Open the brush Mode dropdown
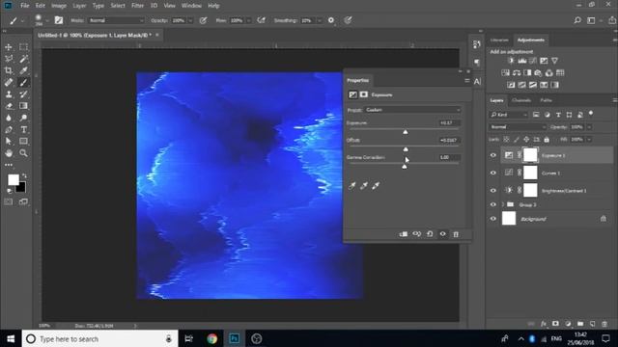Image resolution: width=618 pixels, height=347 pixels. (116, 20)
